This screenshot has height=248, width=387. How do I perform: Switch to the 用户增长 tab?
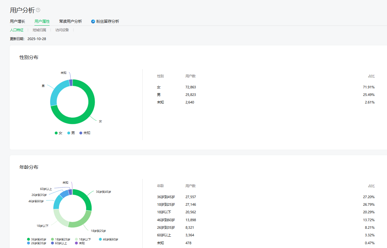[x=17, y=21]
